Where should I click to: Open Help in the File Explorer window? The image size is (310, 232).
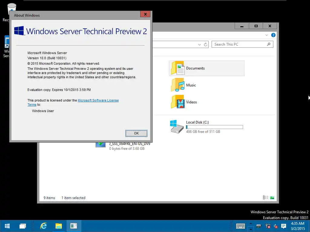[273, 35]
